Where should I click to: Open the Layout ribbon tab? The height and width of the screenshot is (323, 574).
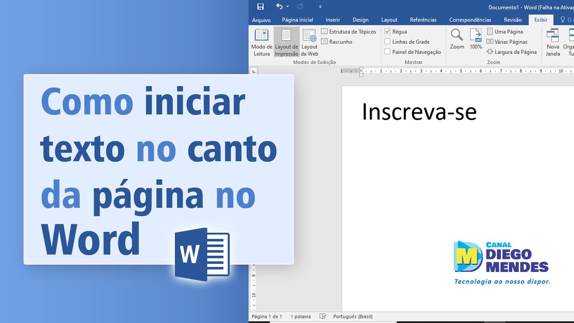pos(389,20)
